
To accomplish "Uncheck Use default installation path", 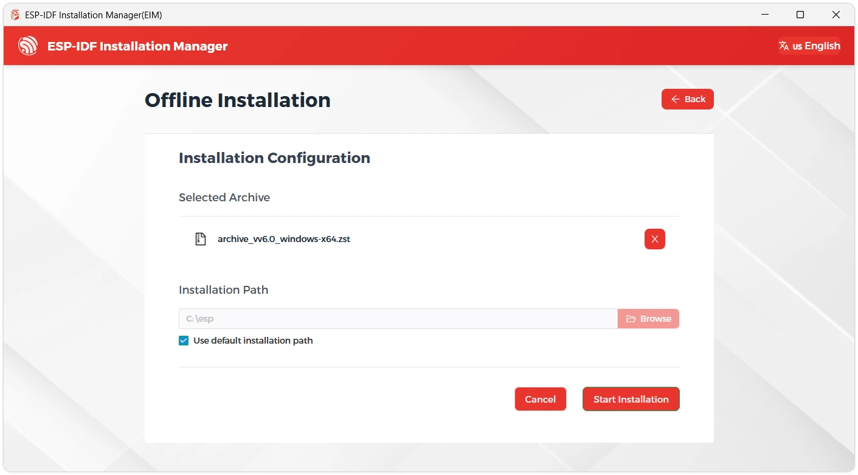I will [x=184, y=341].
